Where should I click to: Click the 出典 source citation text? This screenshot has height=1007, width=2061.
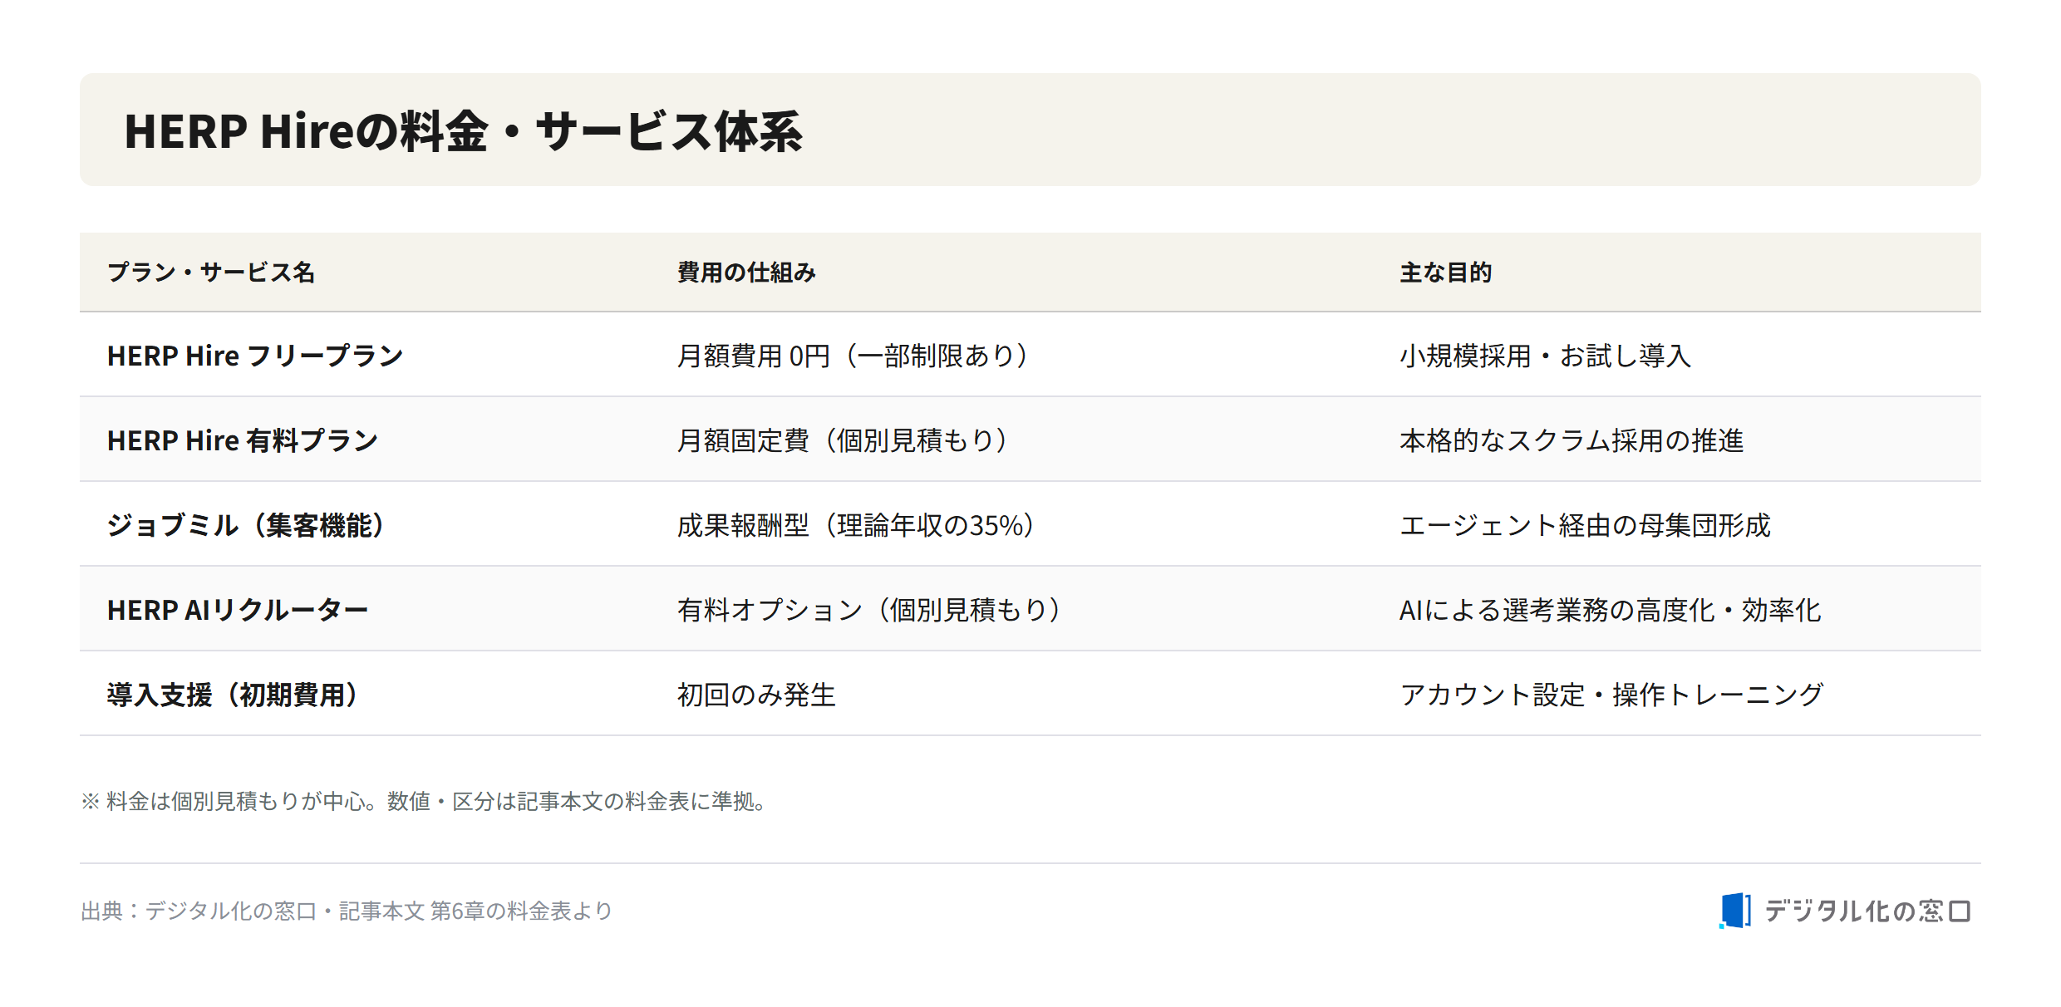347,911
